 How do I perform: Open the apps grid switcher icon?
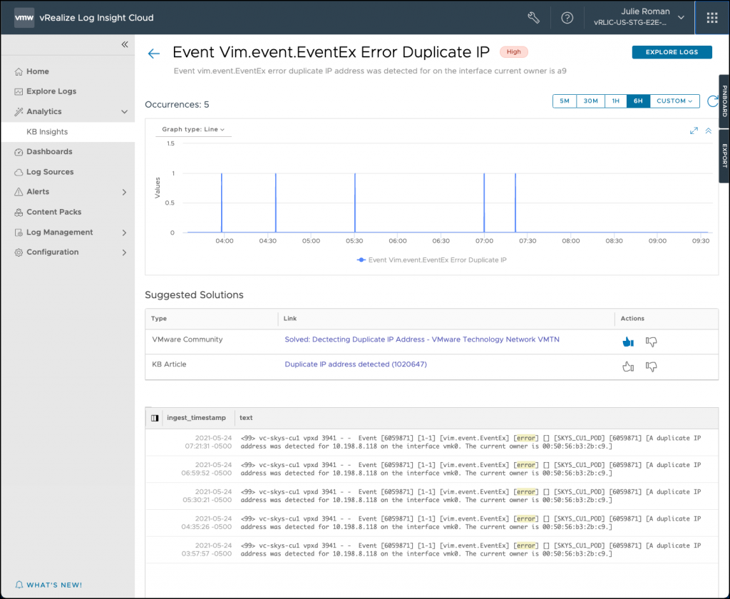712,18
